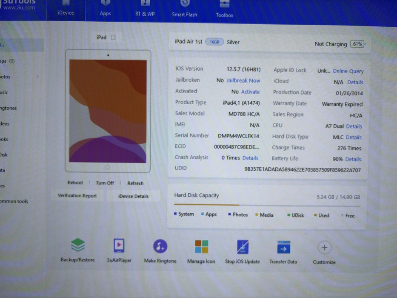Open the Verification Report
Image resolution: width=397 pixels, height=298 pixels.
pyautogui.click(x=77, y=195)
